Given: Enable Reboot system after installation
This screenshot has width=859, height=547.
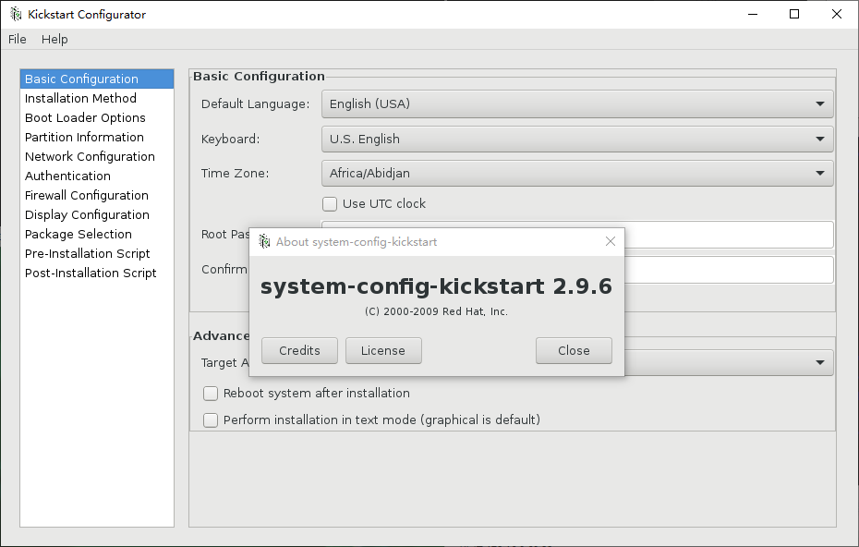Looking at the screenshot, I should (211, 394).
